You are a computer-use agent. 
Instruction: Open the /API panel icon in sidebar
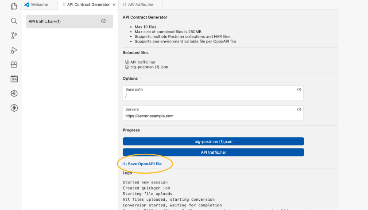pyautogui.click(x=14, y=79)
